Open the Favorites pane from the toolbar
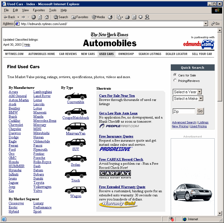224x223 pixels. tap(80, 17)
